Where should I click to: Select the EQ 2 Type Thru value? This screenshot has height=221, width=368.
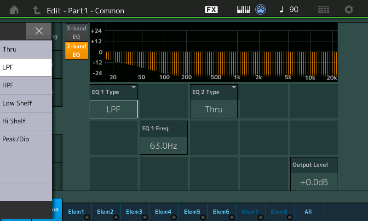[x=214, y=109]
